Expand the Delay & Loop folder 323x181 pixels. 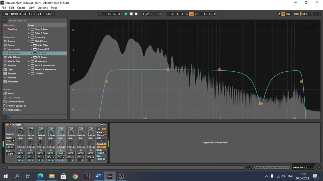pos(29,29)
